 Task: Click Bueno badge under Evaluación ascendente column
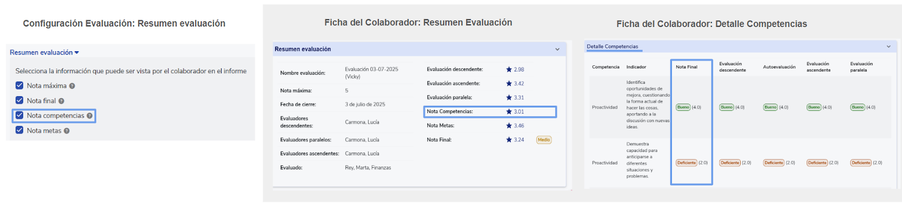[814, 107]
